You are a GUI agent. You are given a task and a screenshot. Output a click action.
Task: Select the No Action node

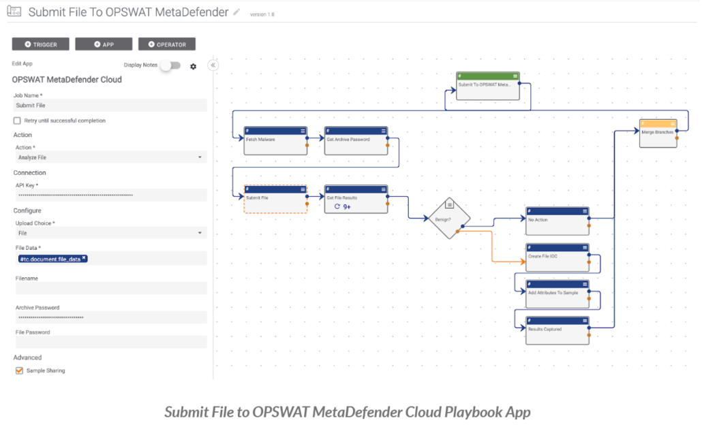tap(558, 221)
